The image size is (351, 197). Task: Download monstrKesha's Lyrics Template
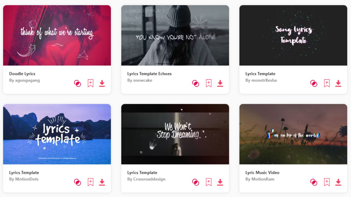pyautogui.click(x=338, y=83)
